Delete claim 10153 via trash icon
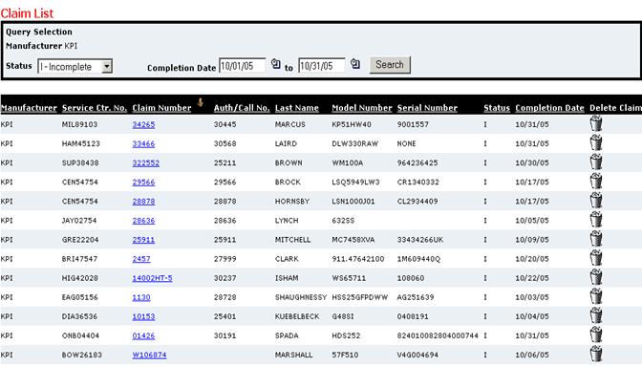 (x=596, y=315)
